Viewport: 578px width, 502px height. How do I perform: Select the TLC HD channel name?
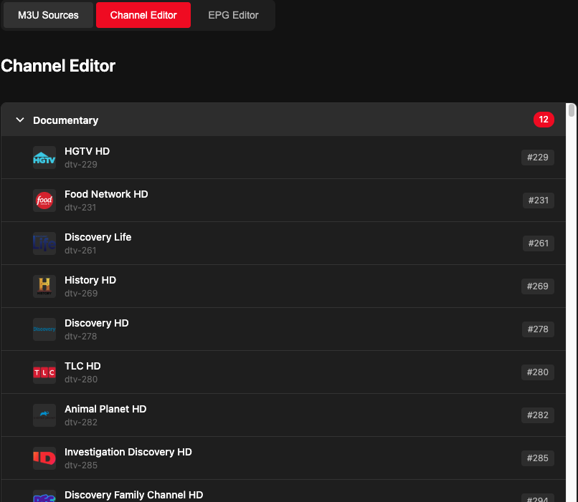coord(82,366)
